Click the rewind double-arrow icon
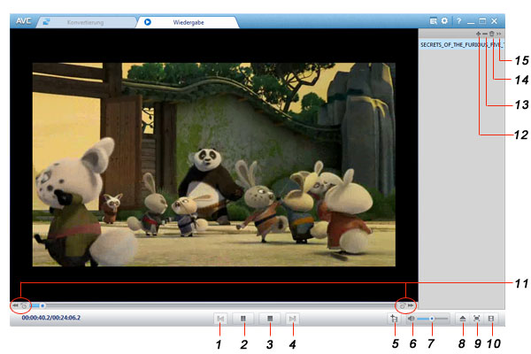This screenshot has width=531, height=354. point(16,305)
